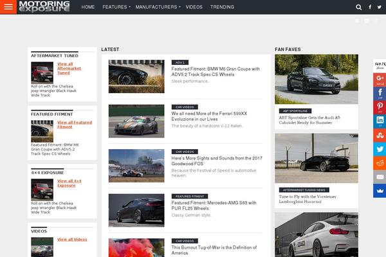The height and width of the screenshot is (257, 386).
Task: Open Audi A5 Cabriolet Fan Faves image
Action: pyautogui.click(x=317, y=79)
